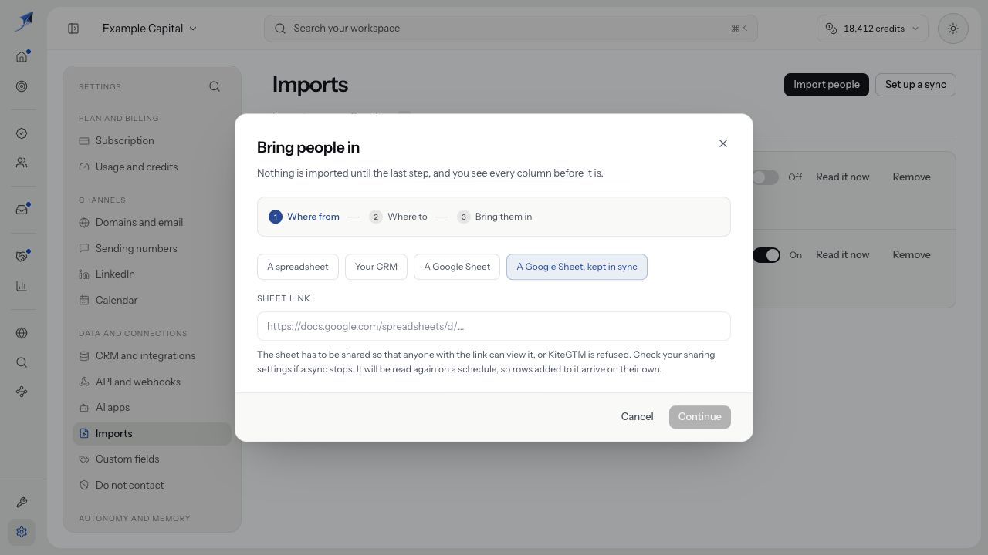Click the settings search magnifier icon
The image size is (988, 555).
coord(215,86)
